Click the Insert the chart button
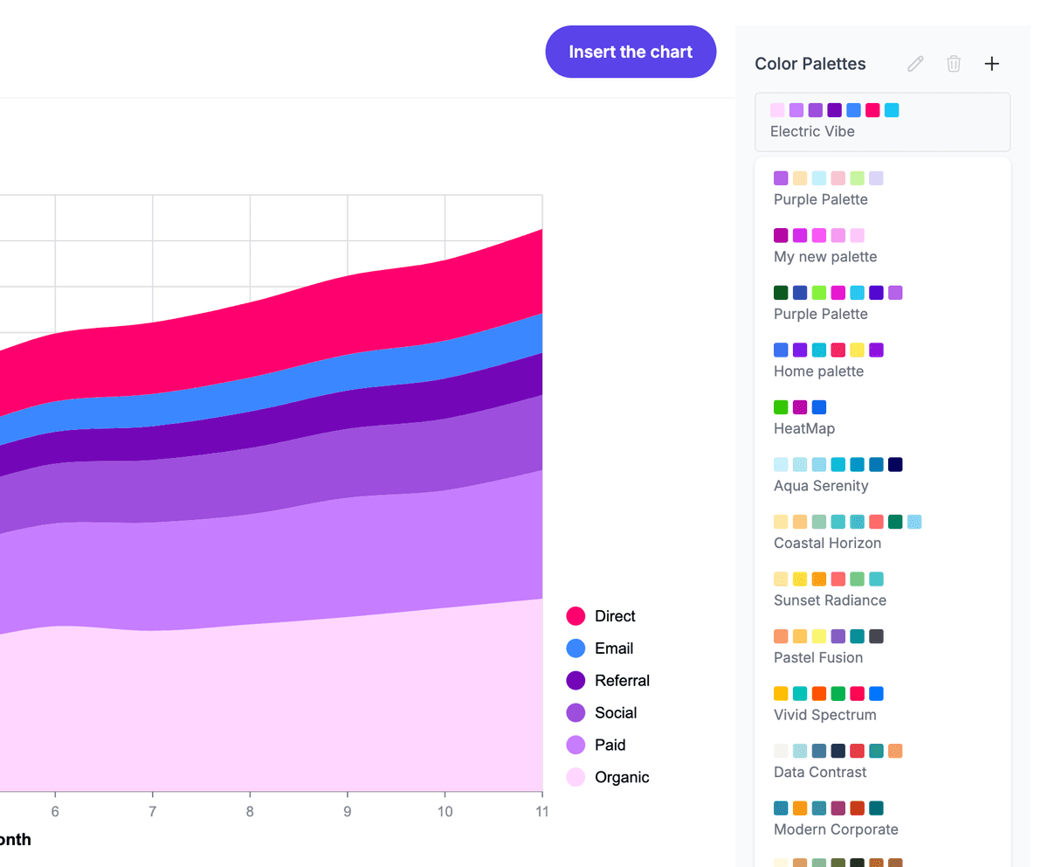This screenshot has height=867, width=1048. tap(631, 52)
